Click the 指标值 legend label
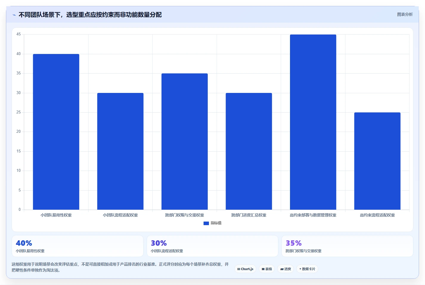Screen dimensions: 425x285 [x=216, y=223]
